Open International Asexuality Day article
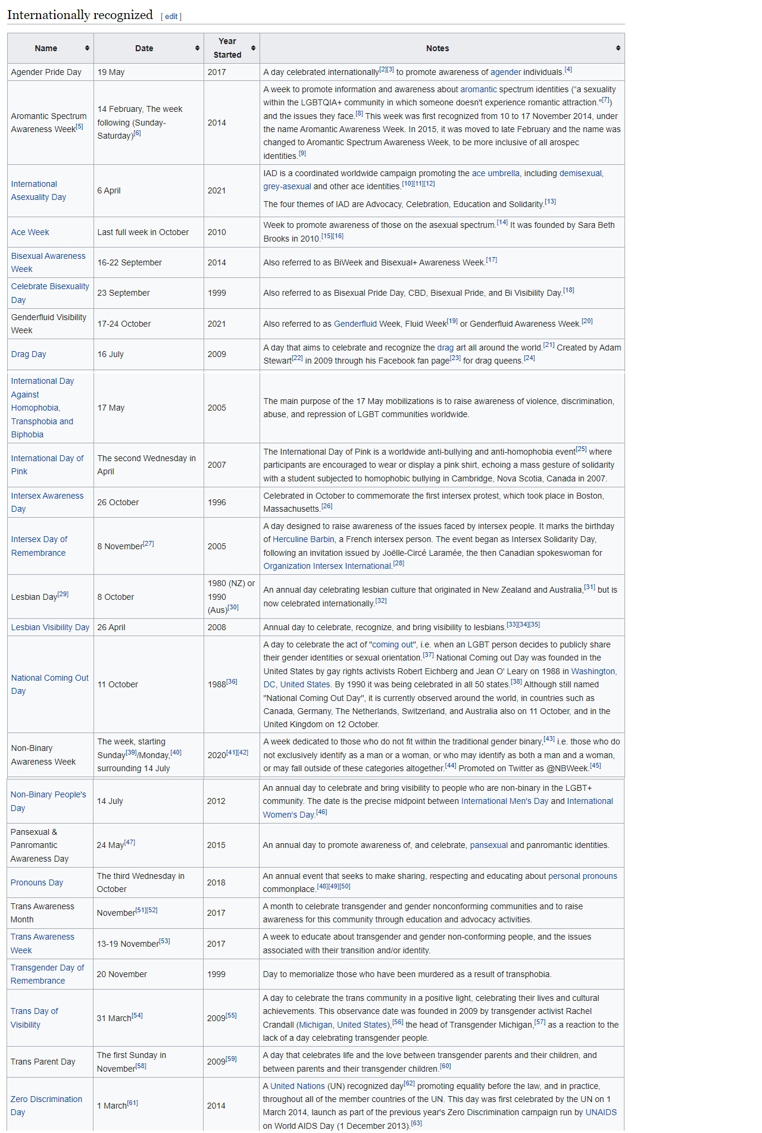Image resolution: width=762 pixels, height=1133 pixels. [39, 190]
